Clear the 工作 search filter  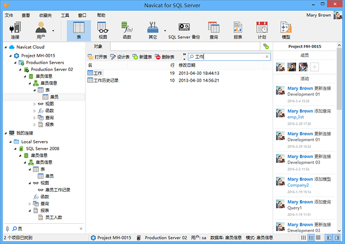click(267, 57)
